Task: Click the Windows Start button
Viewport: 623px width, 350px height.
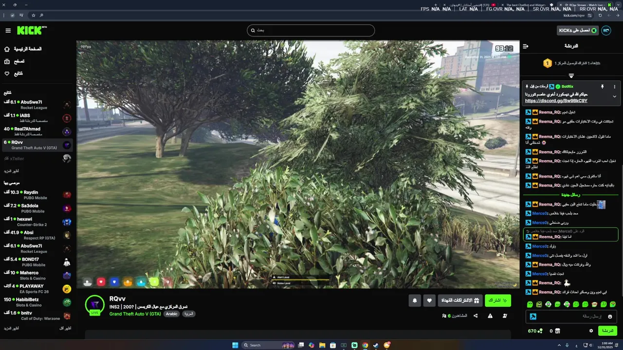Action: click(236, 345)
